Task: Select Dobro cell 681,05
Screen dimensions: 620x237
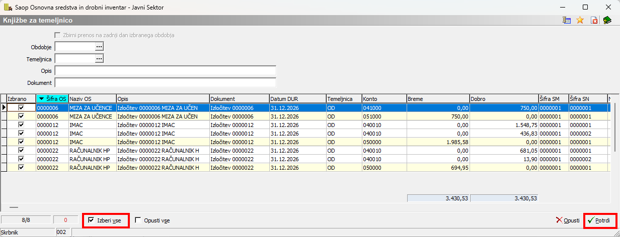Action: [503, 150]
